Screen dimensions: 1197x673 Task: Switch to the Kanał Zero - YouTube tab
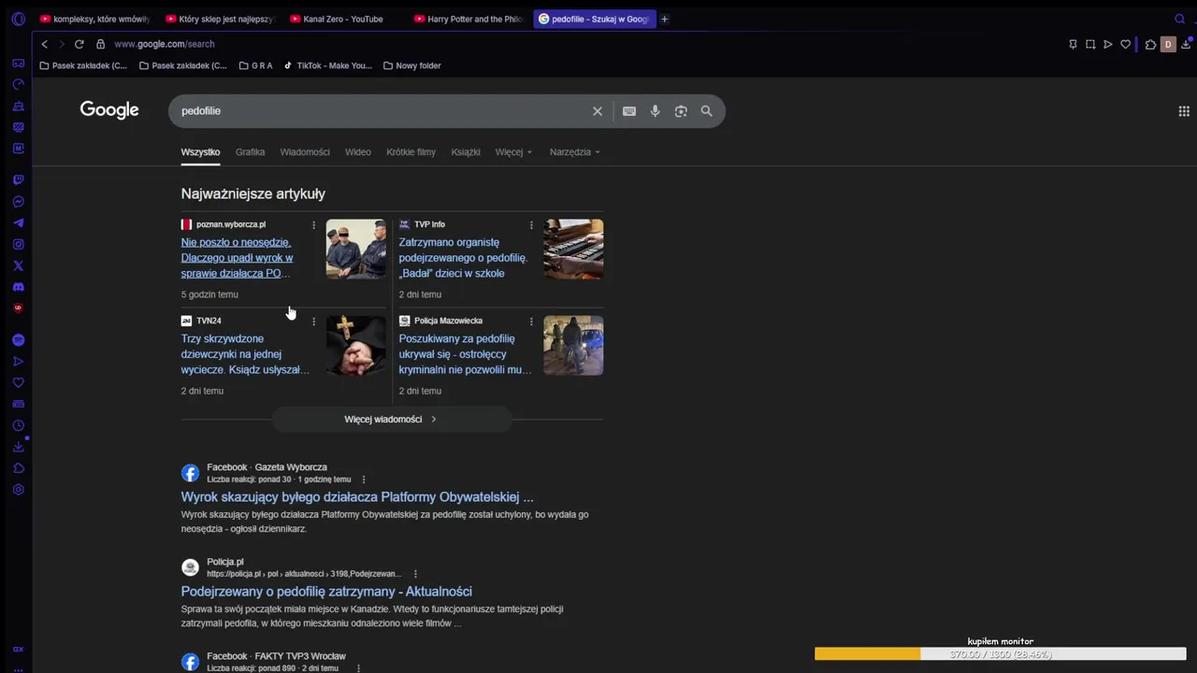[343, 19]
